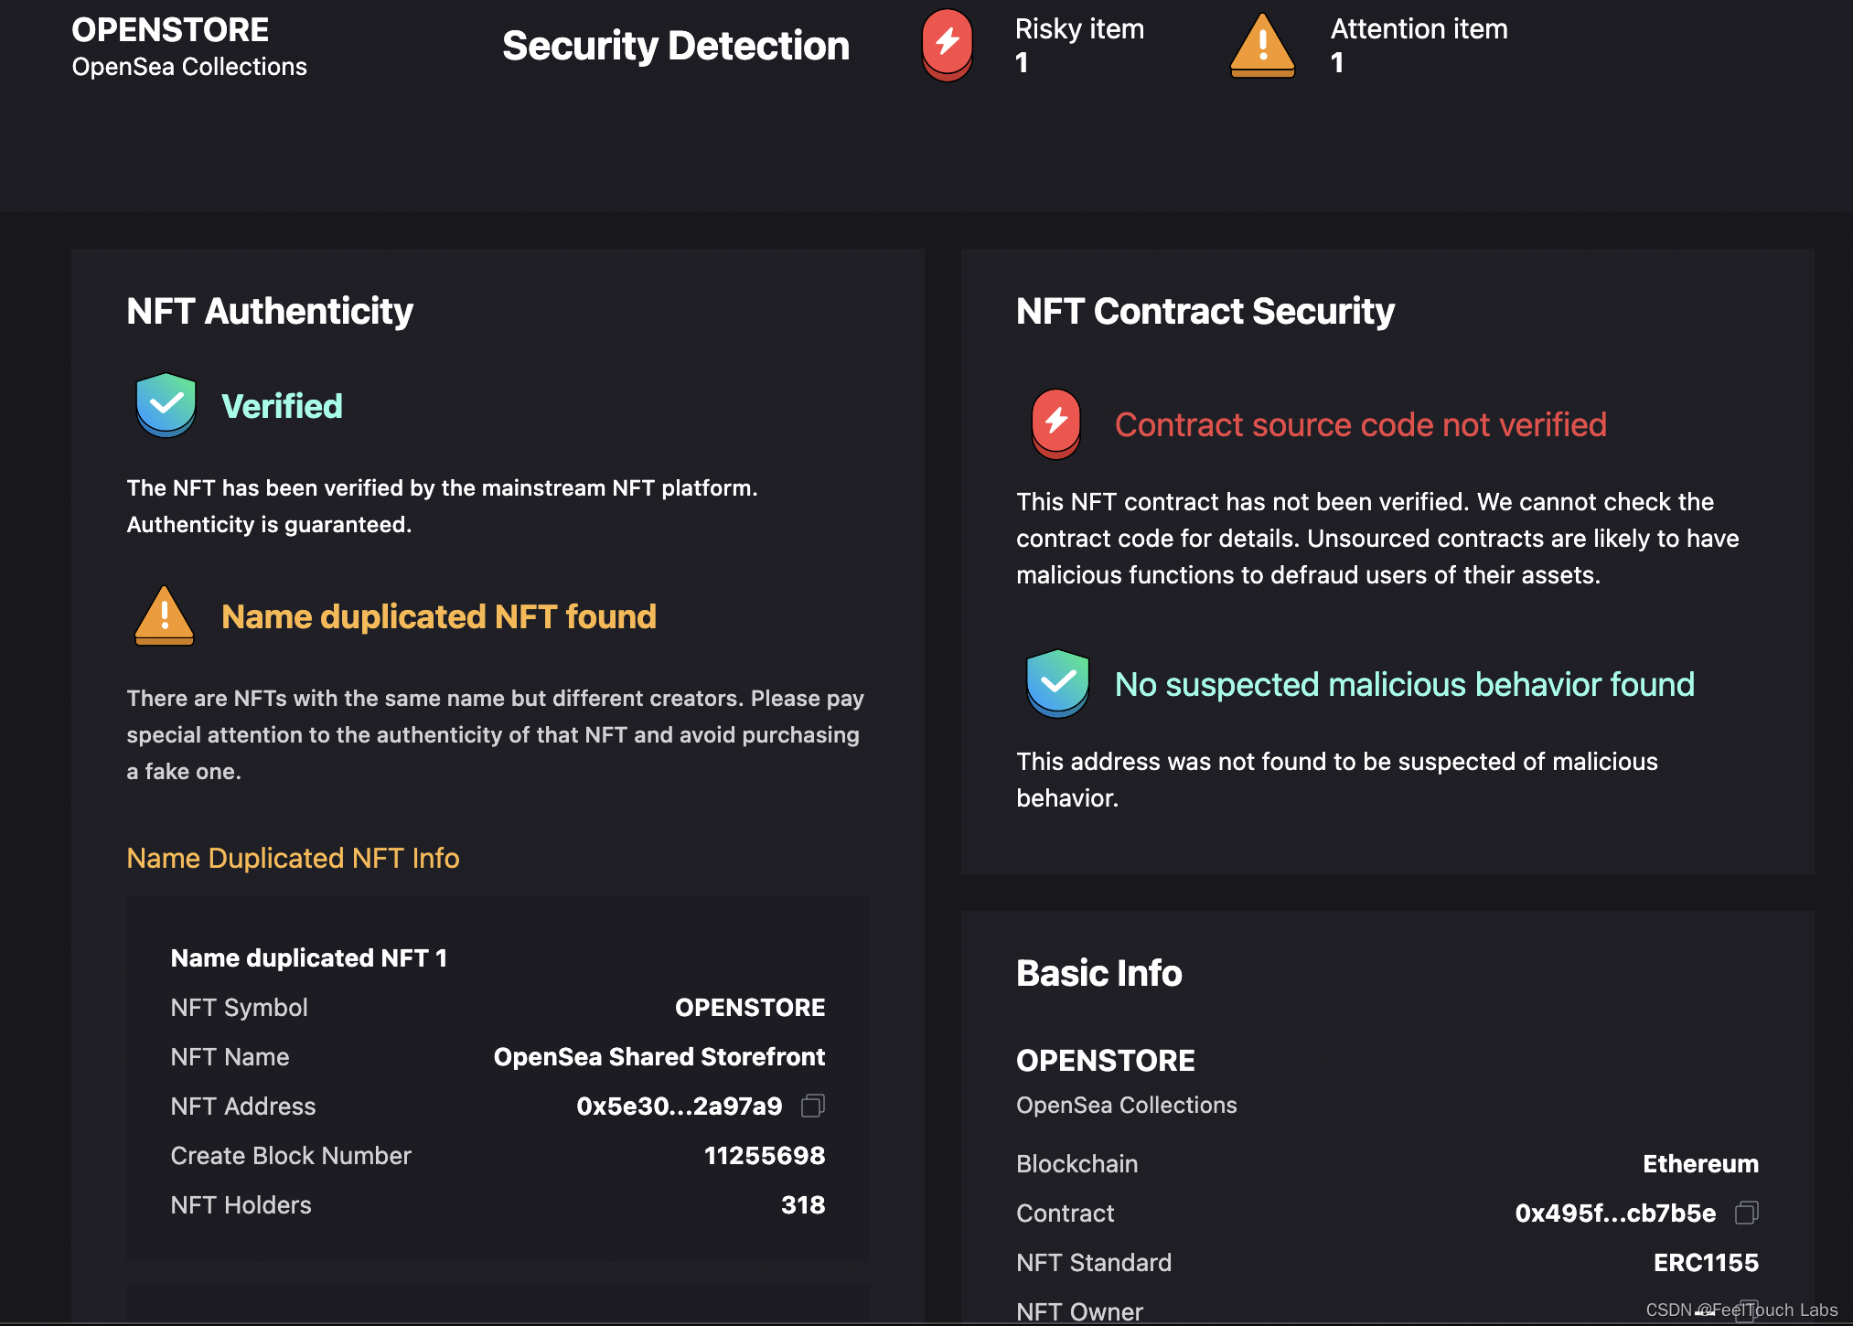Image resolution: width=1853 pixels, height=1326 pixels.
Task: Click the Contract source code not verified text
Action: coord(1360,424)
